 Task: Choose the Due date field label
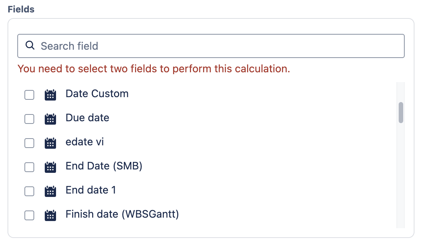[x=87, y=118]
